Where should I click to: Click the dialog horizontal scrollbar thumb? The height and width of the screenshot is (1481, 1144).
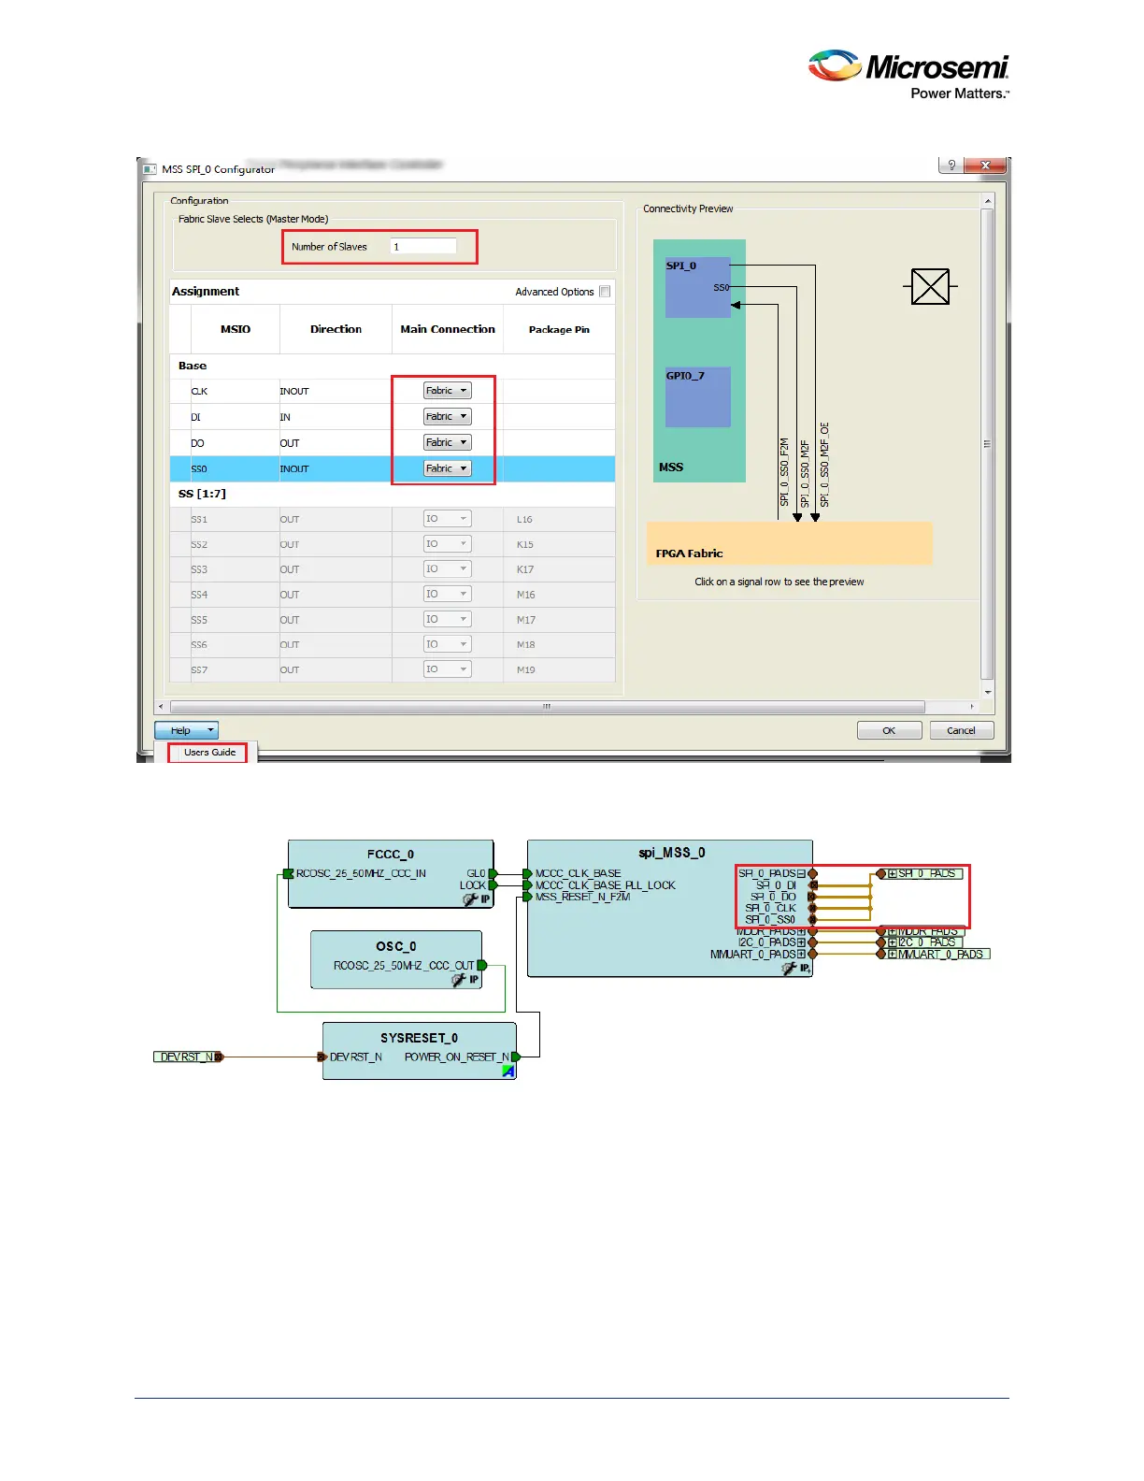point(548,707)
